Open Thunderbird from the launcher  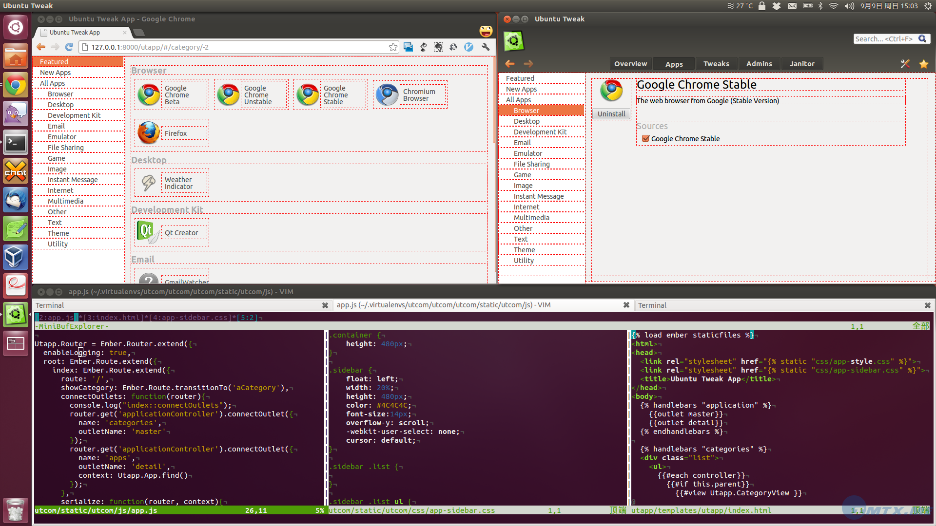(x=15, y=200)
